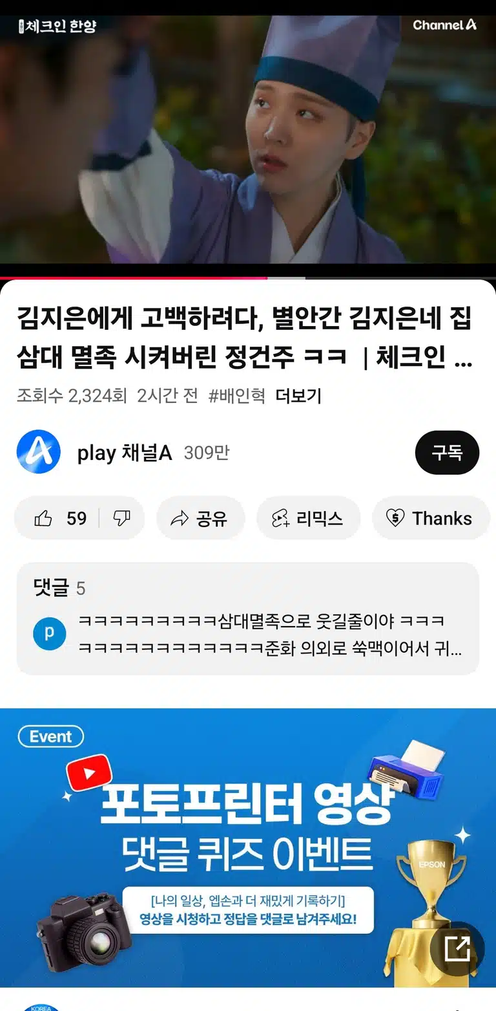Viewport: 496px width, 1011px height.
Task: Tap the share arrow icon
Action: [179, 518]
